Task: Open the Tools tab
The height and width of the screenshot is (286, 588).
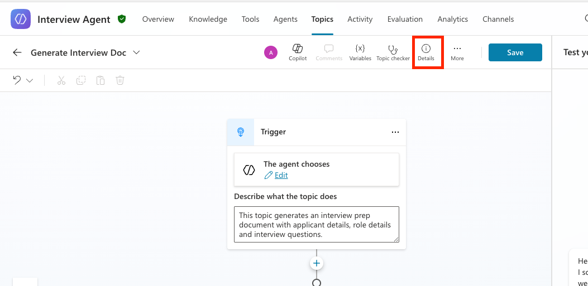Action: pyautogui.click(x=250, y=19)
